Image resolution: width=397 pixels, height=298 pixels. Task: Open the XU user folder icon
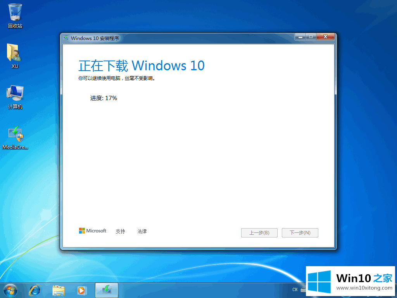click(x=15, y=56)
